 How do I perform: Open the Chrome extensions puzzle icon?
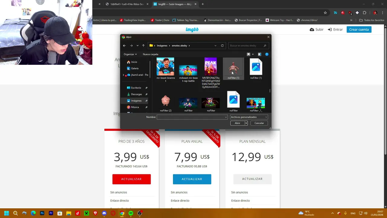coord(364,13)
